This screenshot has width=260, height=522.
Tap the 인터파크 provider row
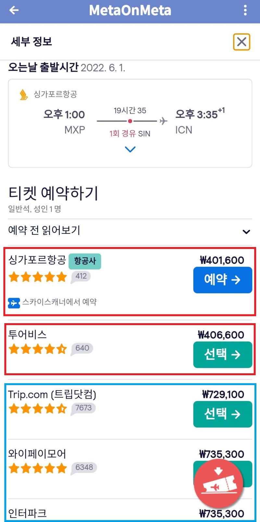tap(130, 512)
